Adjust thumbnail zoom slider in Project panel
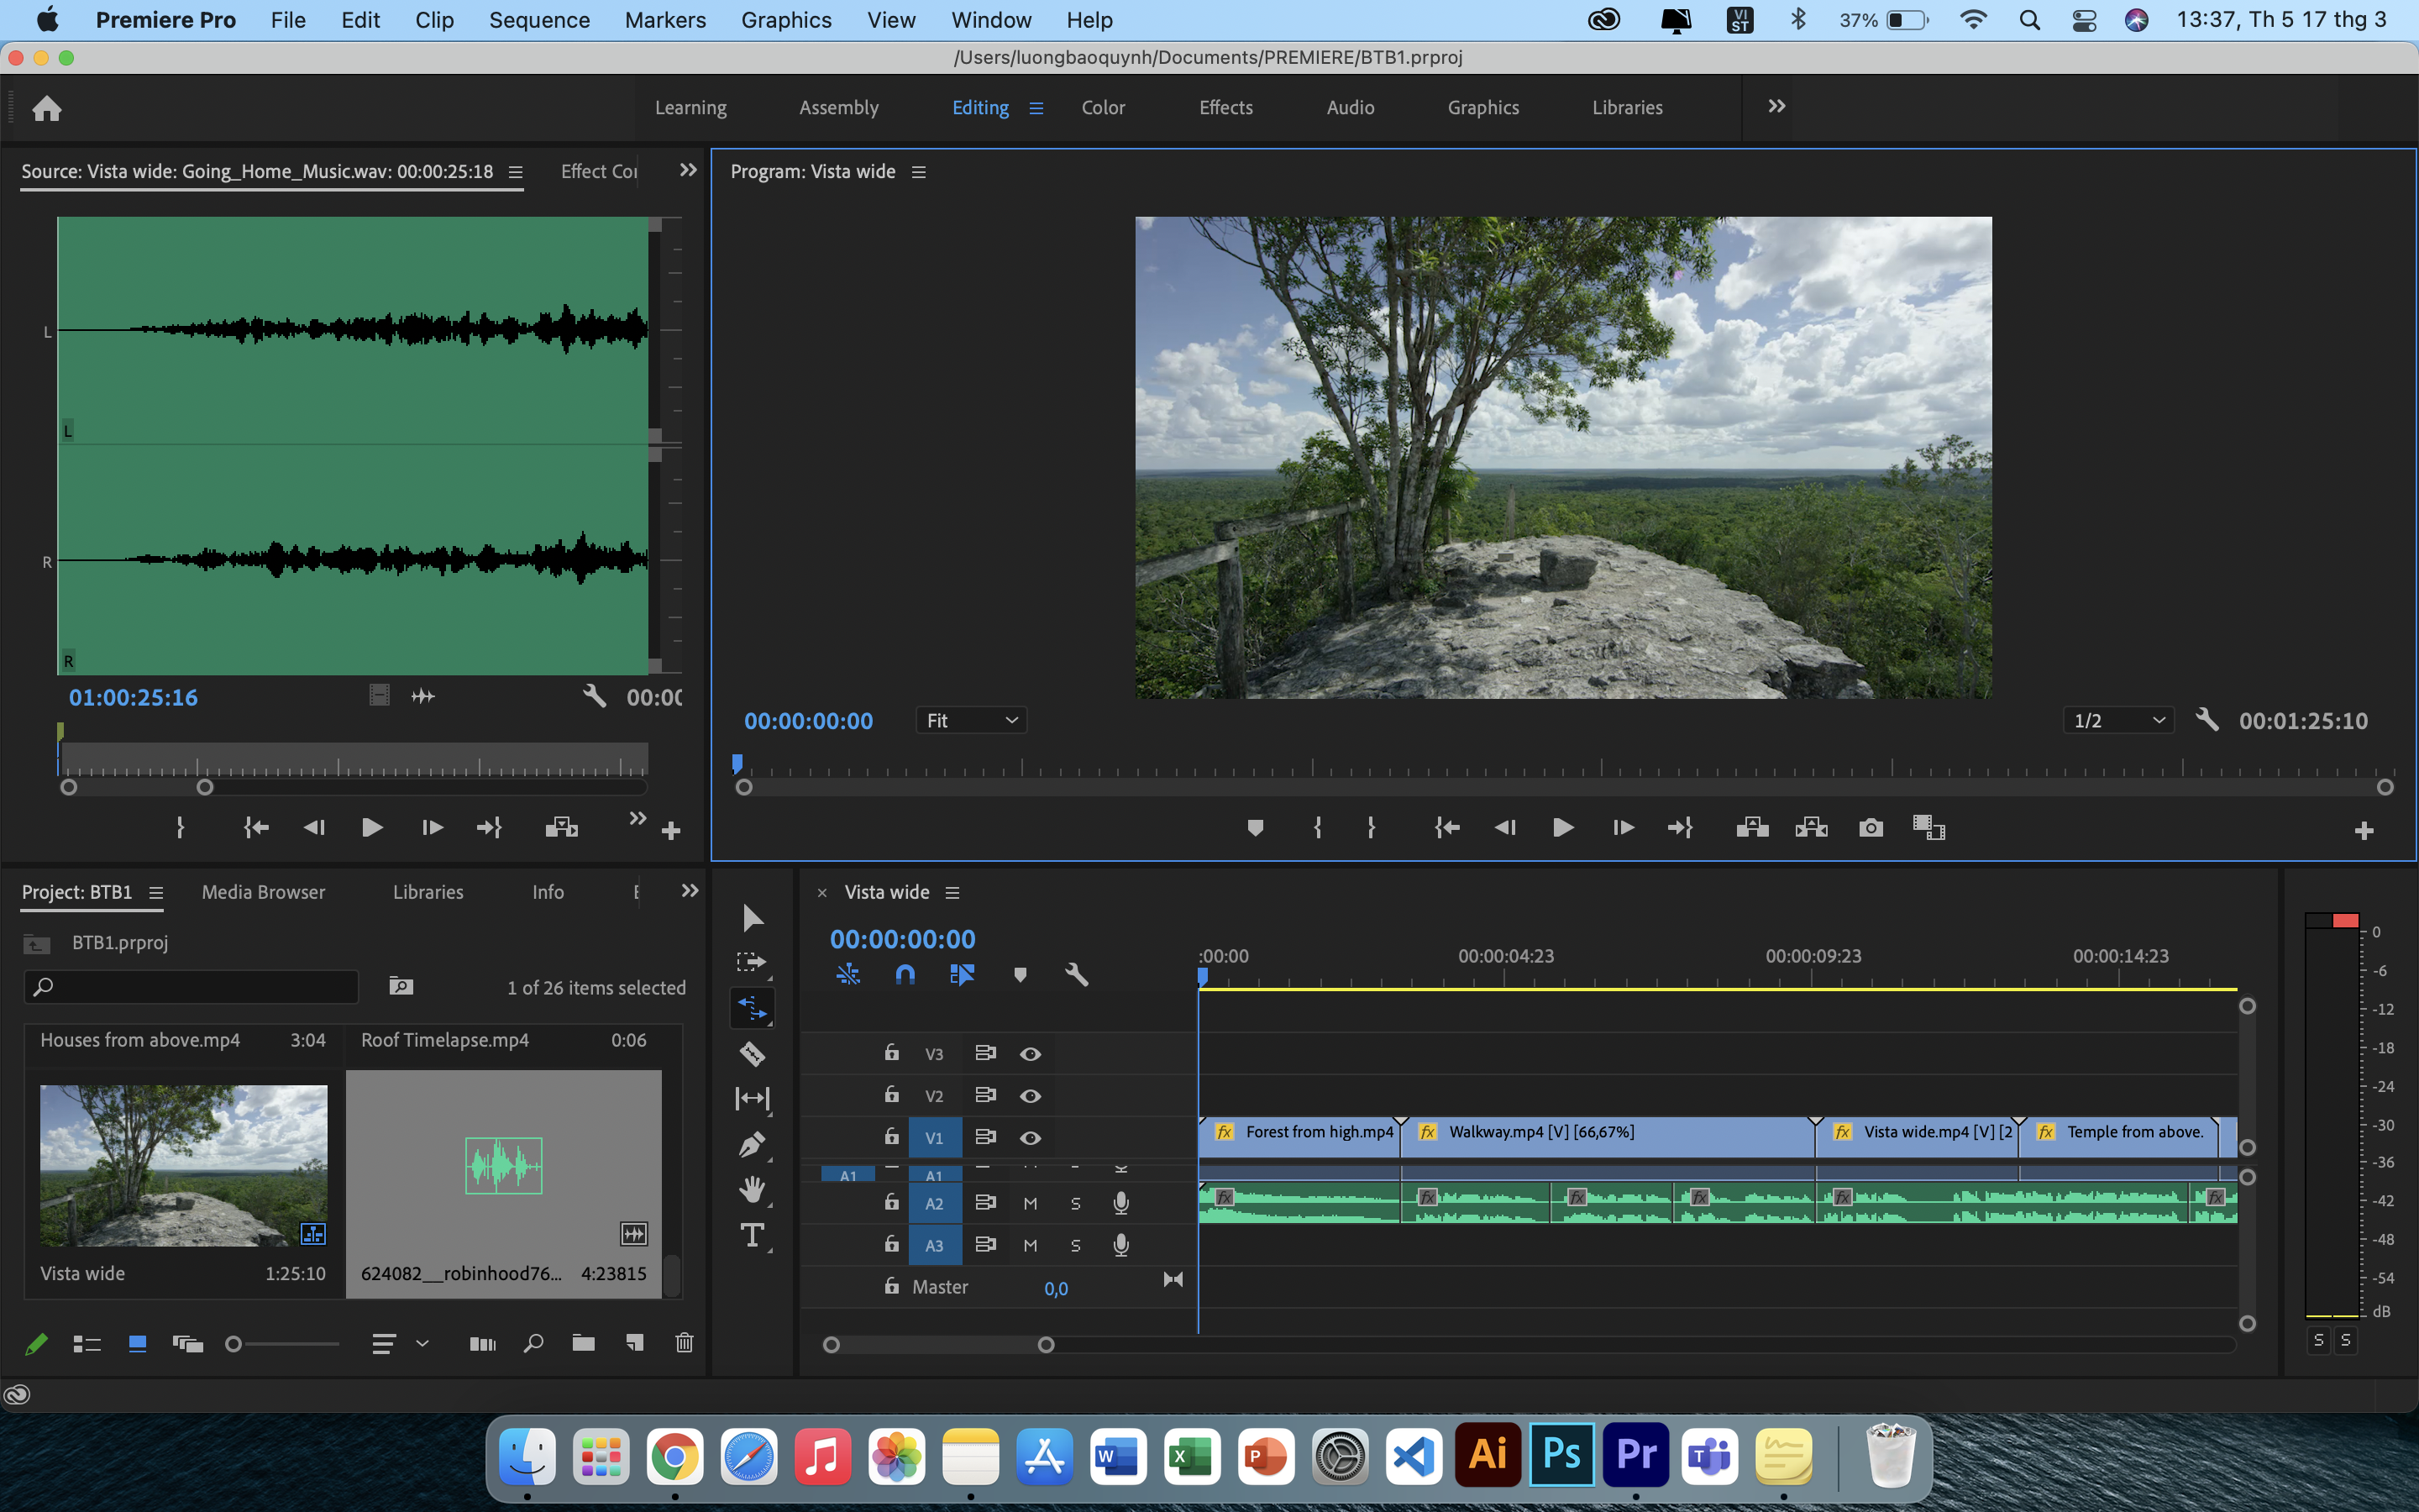This screenshot has width=2419, height=1512. pos(233,1344)
